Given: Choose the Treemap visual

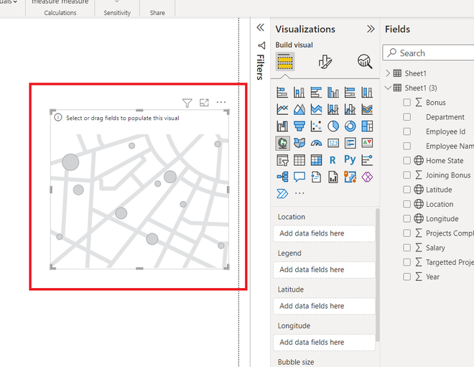Looking at the screenshot, I should point(367,126).
